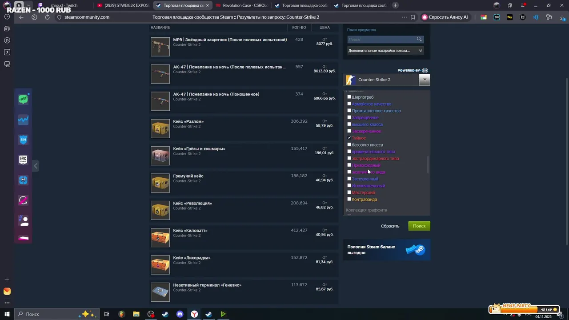
Task: Open Гремучий кейс listing
Action: [x=244, y=183]
